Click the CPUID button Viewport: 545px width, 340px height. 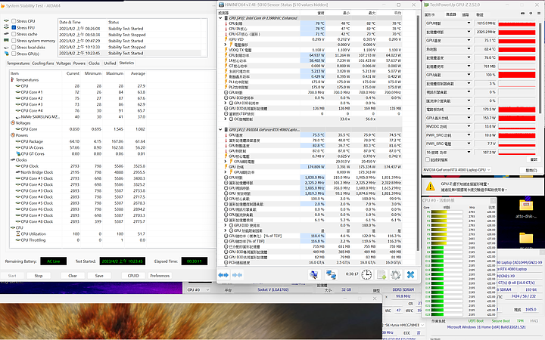tap(133, 276)
